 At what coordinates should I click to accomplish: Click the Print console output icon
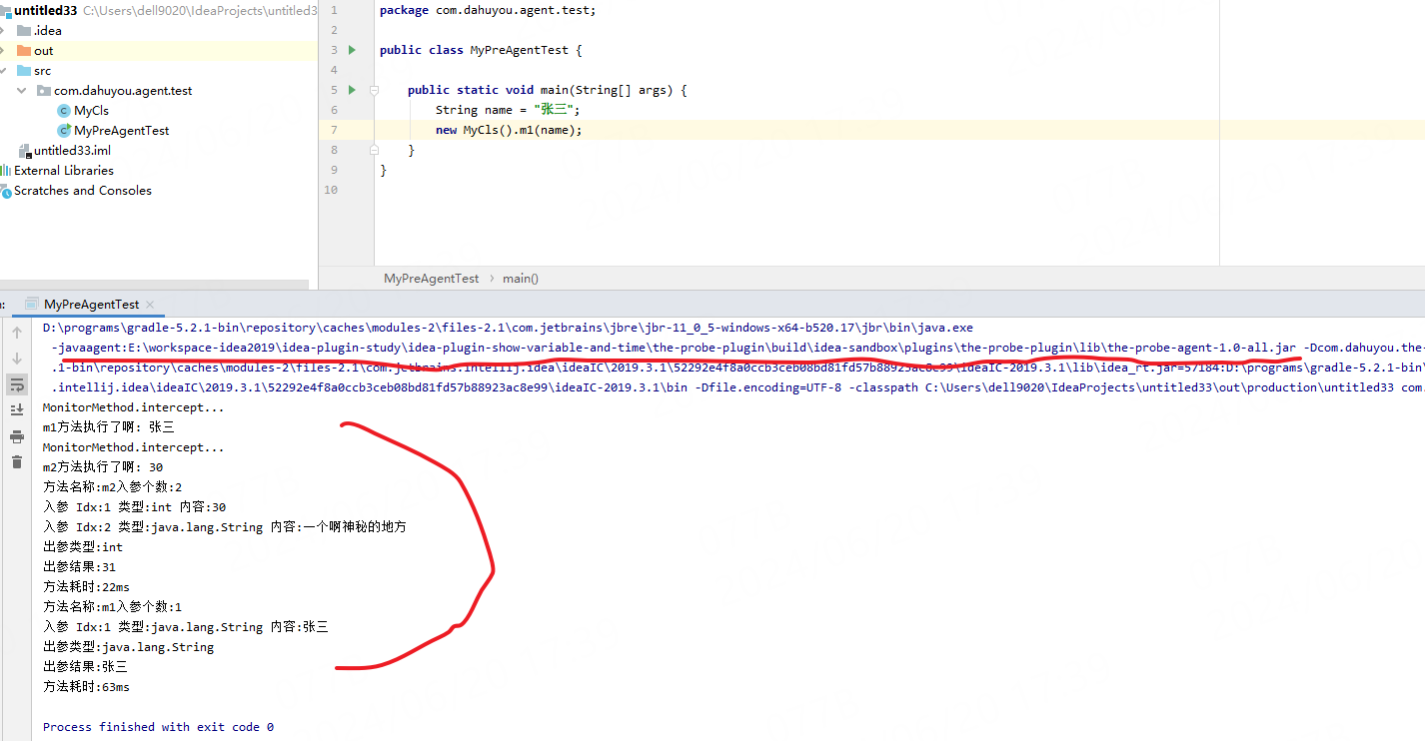click(17, 436)
